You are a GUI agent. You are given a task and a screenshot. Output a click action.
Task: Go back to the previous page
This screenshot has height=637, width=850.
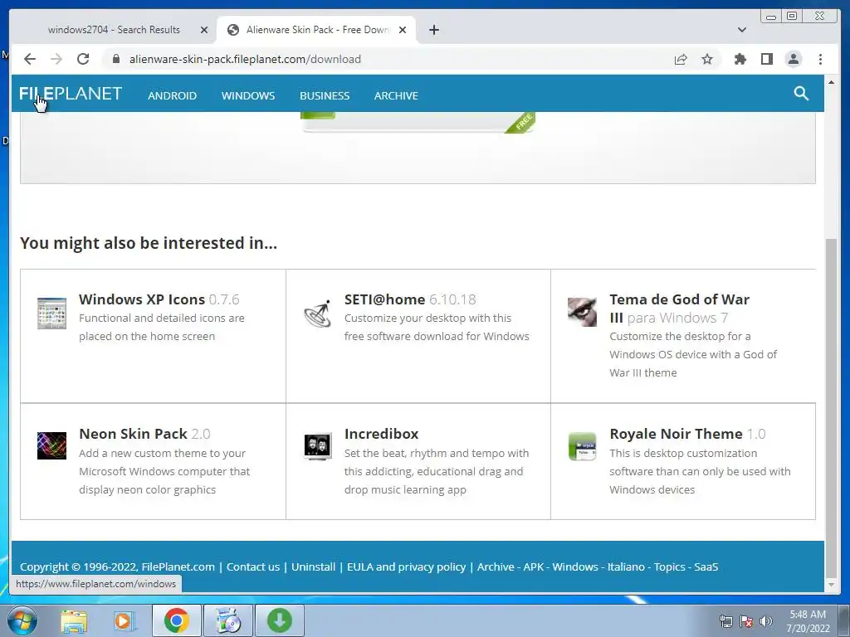30,59
